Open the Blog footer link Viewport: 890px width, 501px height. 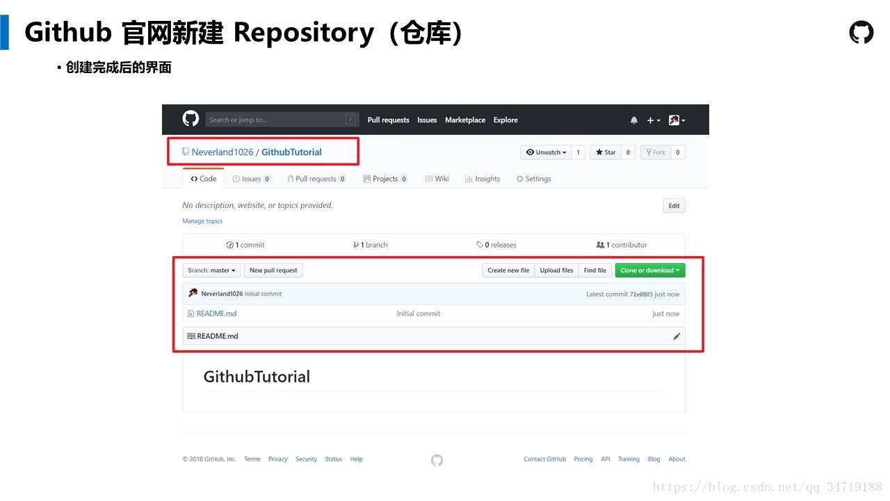pos(654,459)
